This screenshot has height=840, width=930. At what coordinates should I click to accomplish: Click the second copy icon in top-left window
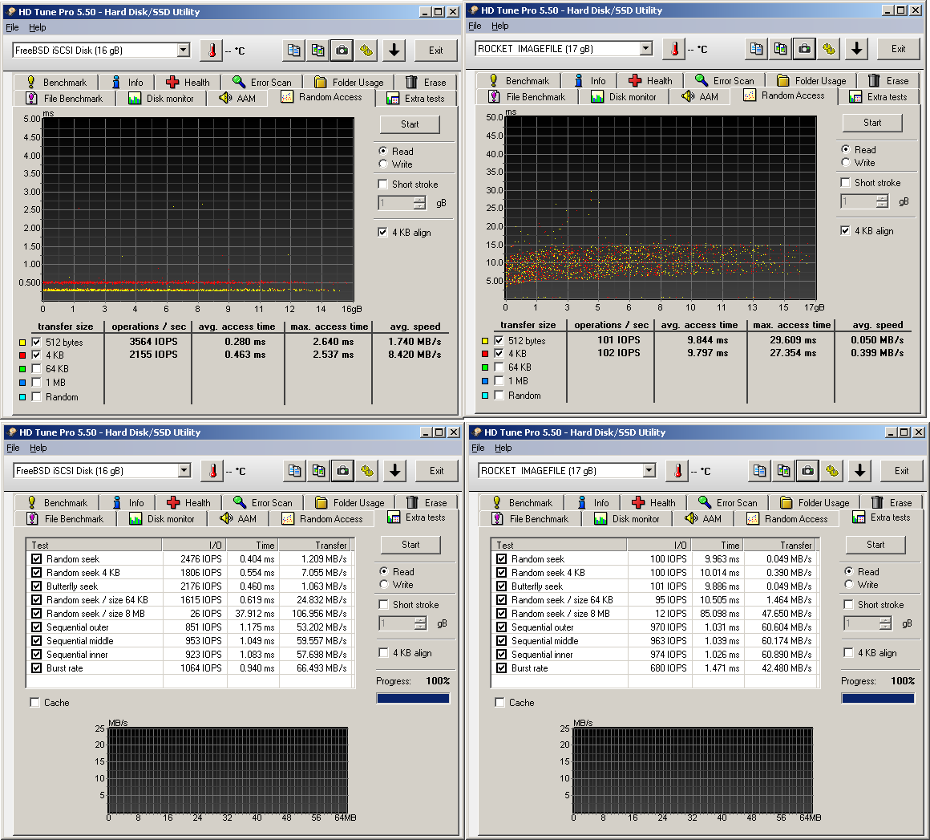[318, 51]
